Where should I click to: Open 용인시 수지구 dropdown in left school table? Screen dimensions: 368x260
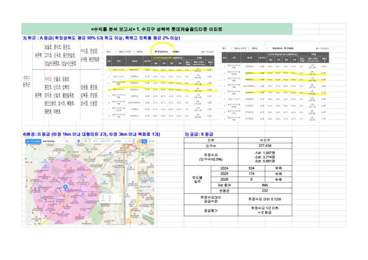point(126,51)
